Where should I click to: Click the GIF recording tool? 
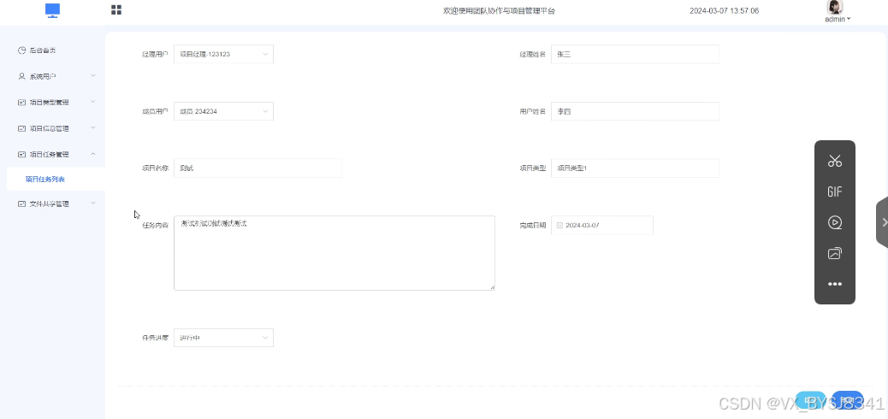835,192
